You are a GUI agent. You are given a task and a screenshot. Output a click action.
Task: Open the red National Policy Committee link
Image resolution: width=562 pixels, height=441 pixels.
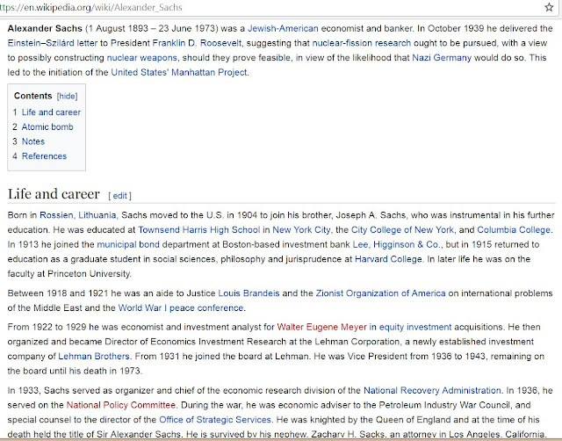pos(121,406)
